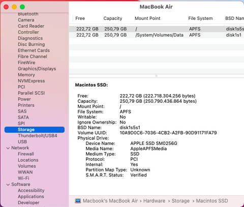Sort by the Mount Point column header
This screenshot has height=207, width=244.
point(147,18)
